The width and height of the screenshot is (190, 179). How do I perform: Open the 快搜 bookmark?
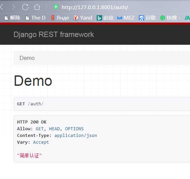point(170,18)
